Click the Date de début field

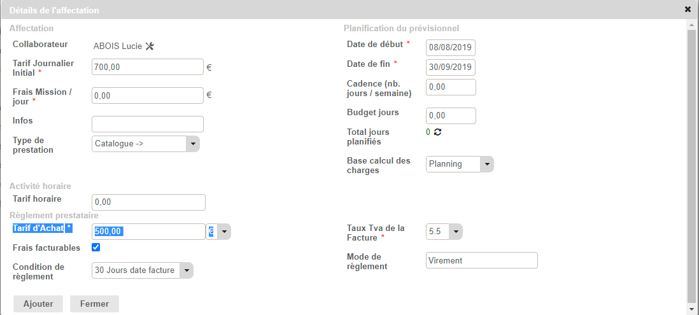(x=451, y=48)
